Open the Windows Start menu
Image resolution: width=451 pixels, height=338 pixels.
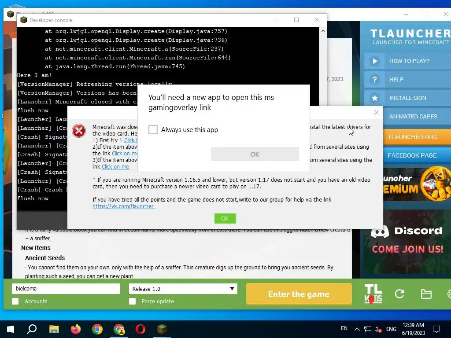tap(11, 329)
